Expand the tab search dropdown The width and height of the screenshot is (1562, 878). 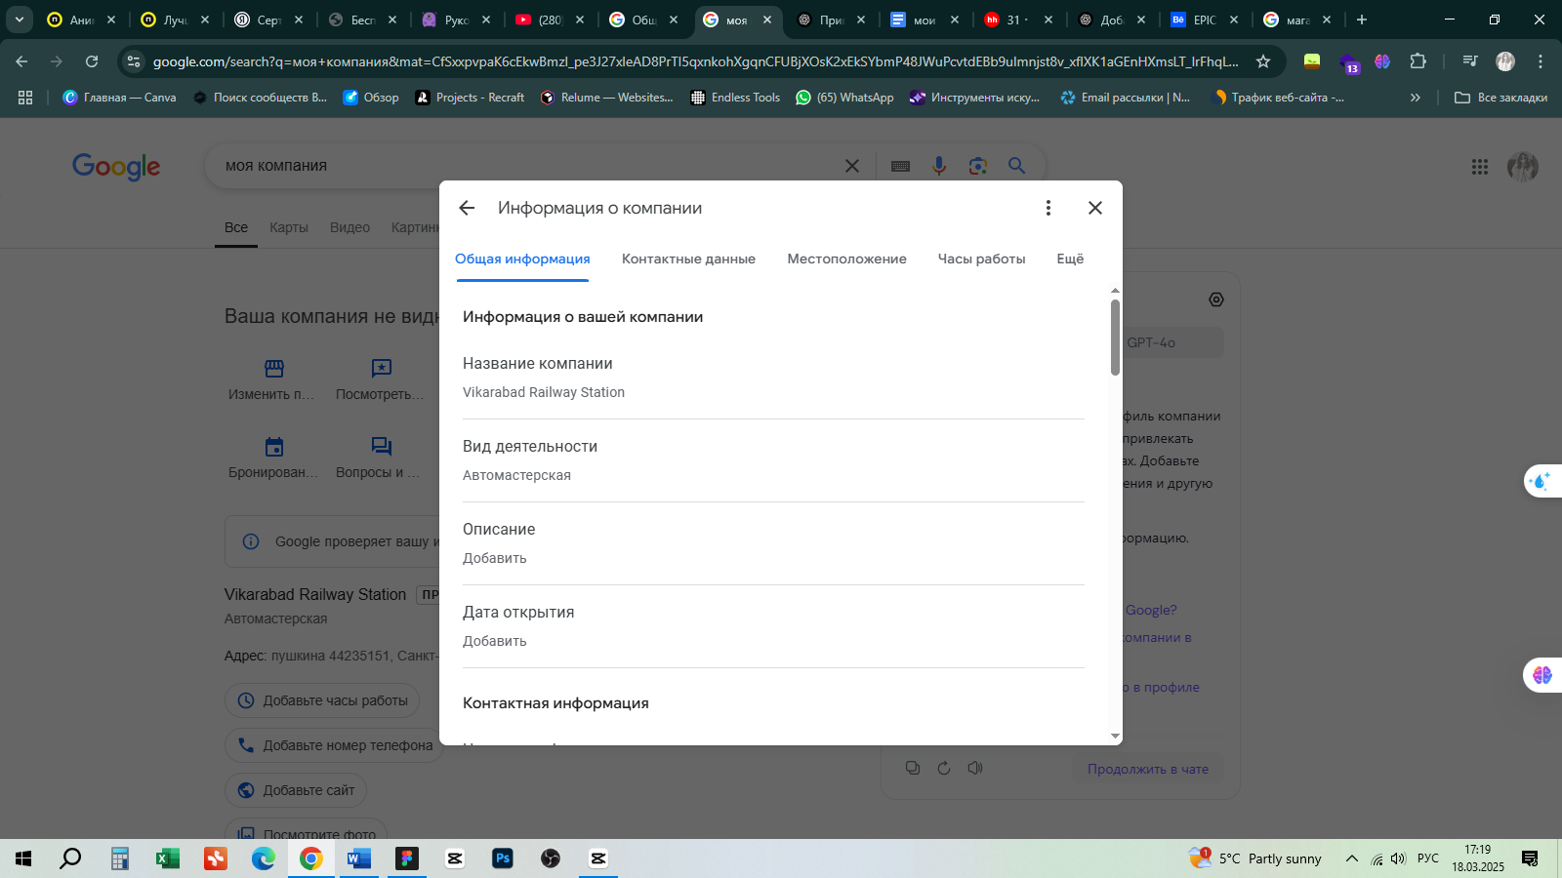point(20,20)
